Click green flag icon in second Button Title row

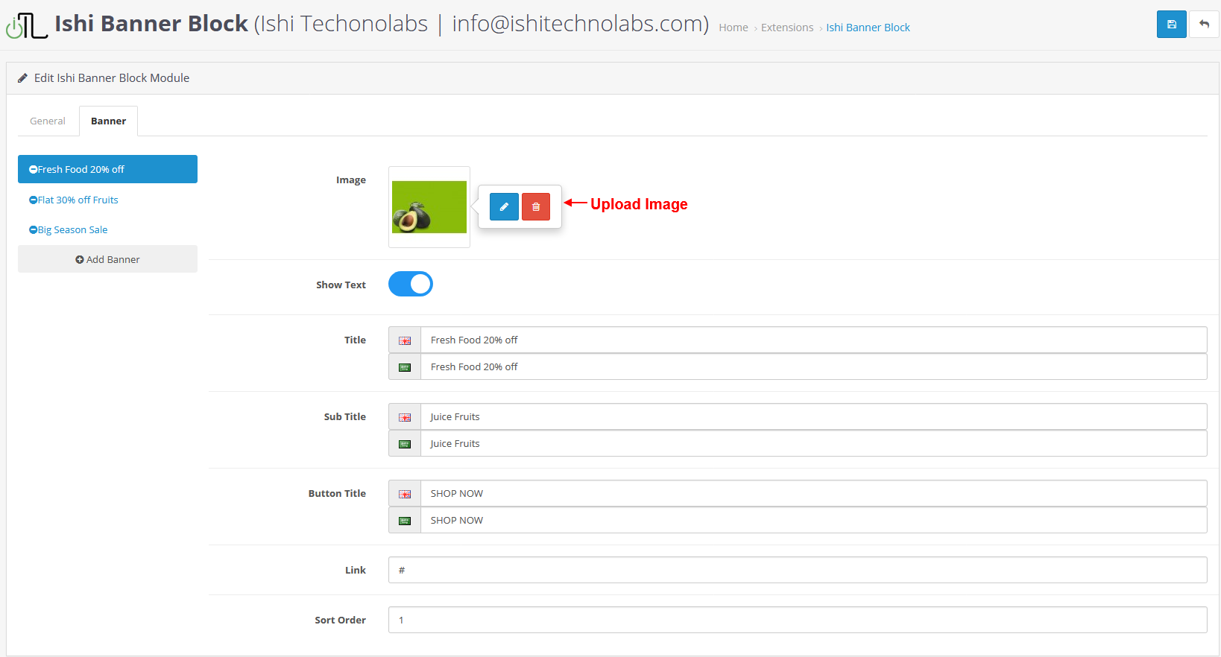pos(405,521)
